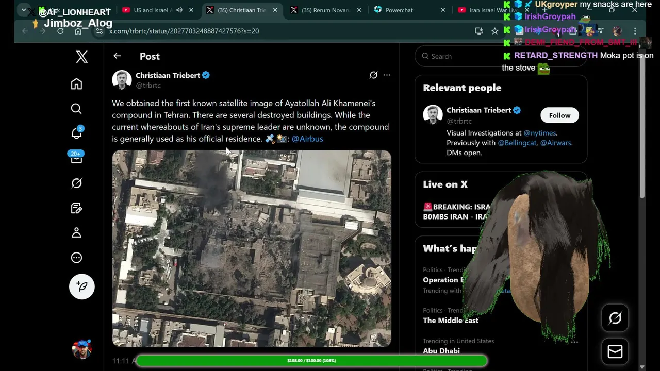Go to Home in the X sidebar

[76, 83]
